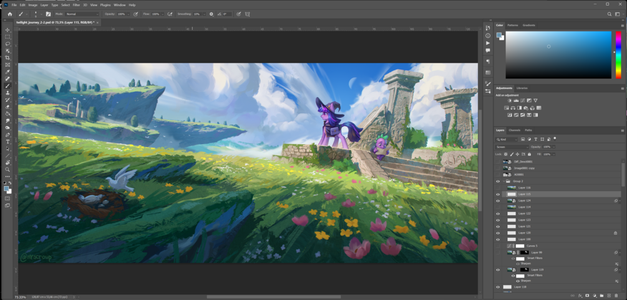Select the Move tool

7,30
